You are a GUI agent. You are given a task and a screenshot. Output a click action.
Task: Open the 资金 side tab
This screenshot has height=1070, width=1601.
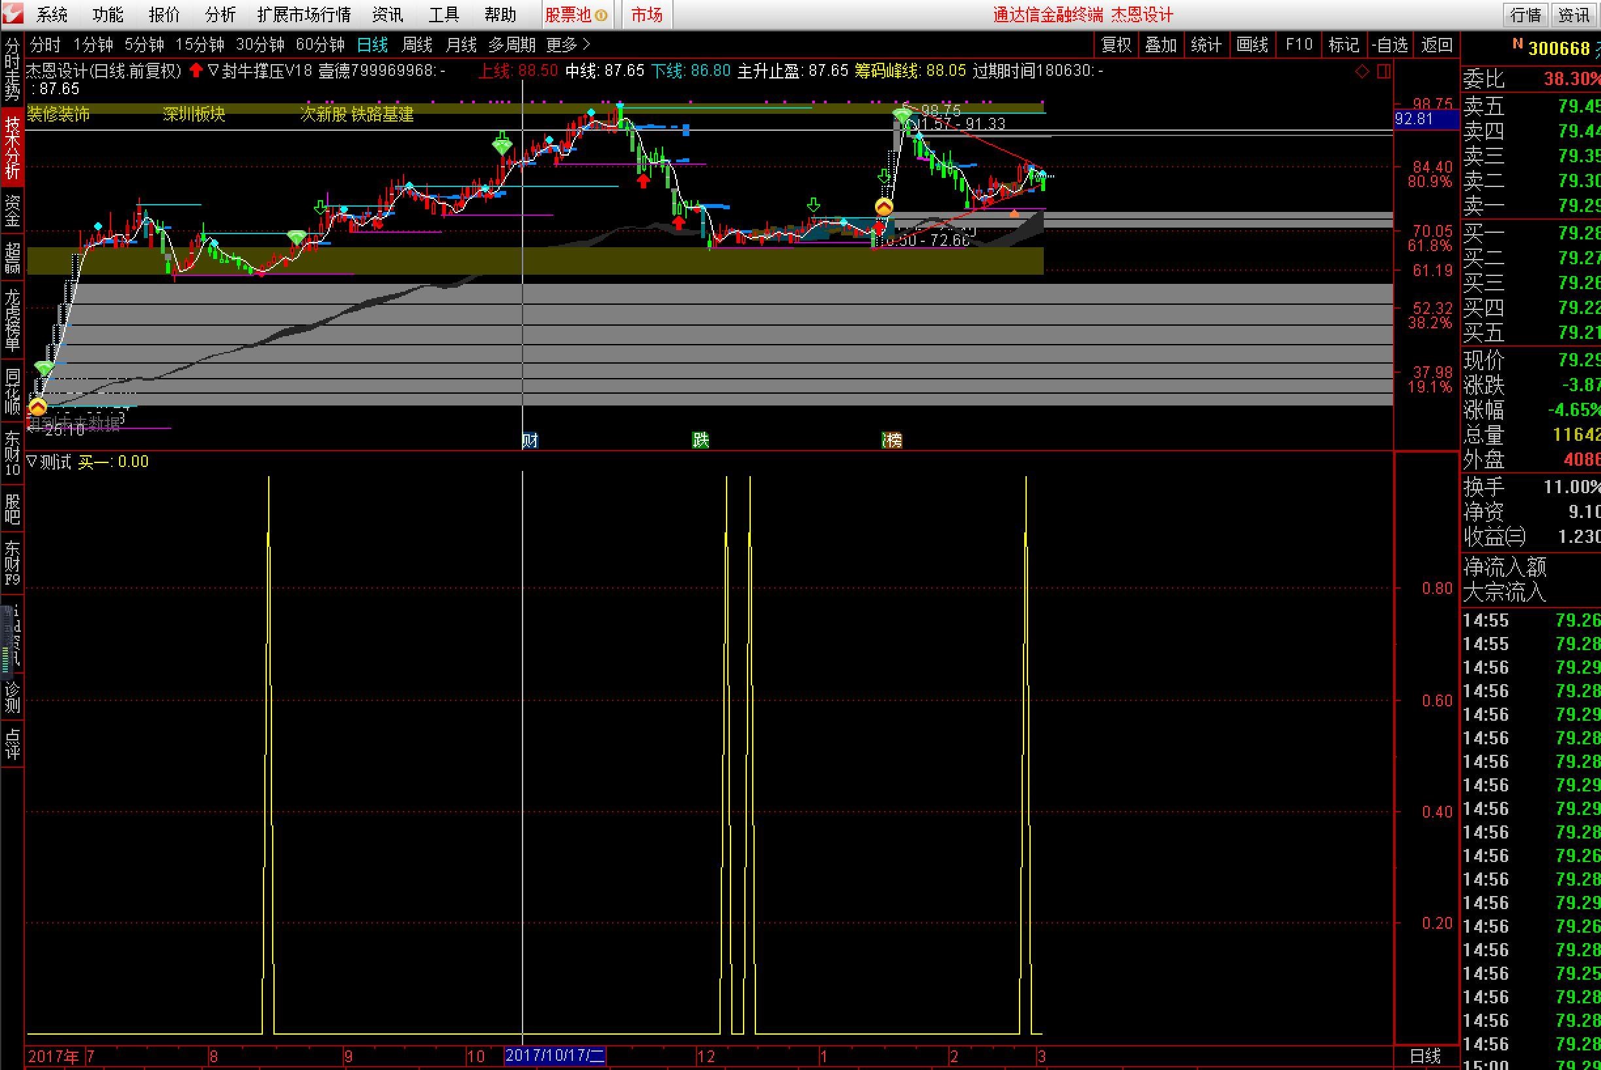(12, 211)
